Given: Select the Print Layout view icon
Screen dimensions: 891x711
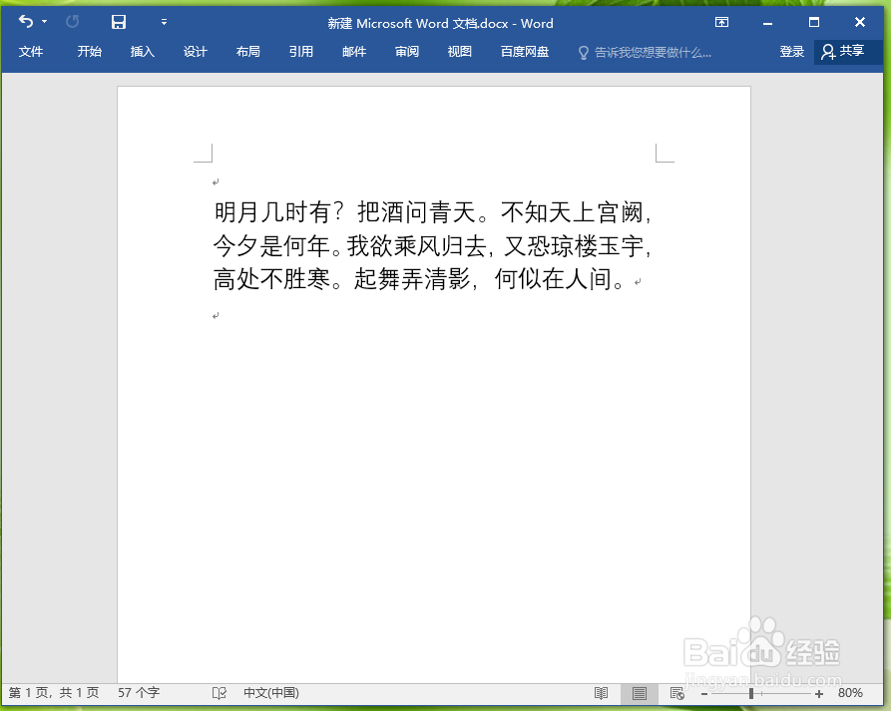Looking at the screenshot, I should point(640,693).
